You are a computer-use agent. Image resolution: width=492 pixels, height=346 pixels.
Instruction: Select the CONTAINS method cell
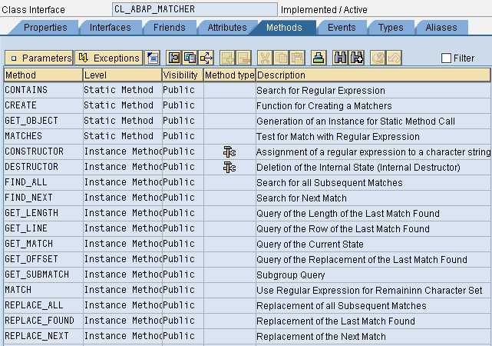(43, 90)
